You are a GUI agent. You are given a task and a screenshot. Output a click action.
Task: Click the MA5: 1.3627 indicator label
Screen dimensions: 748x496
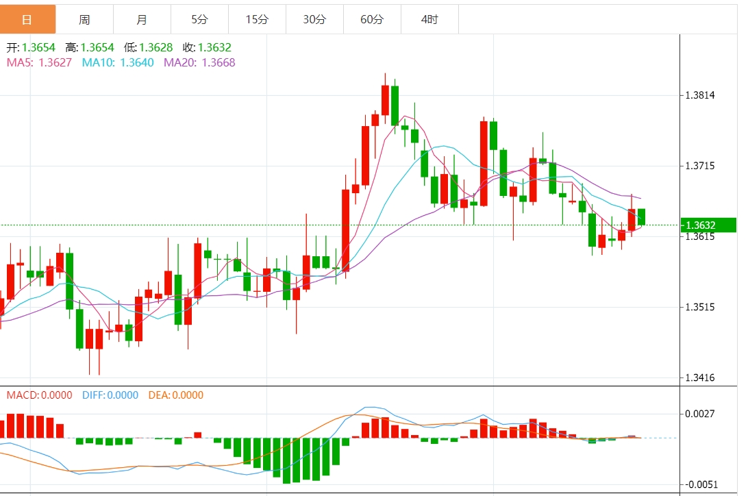[x=39, y=62]
